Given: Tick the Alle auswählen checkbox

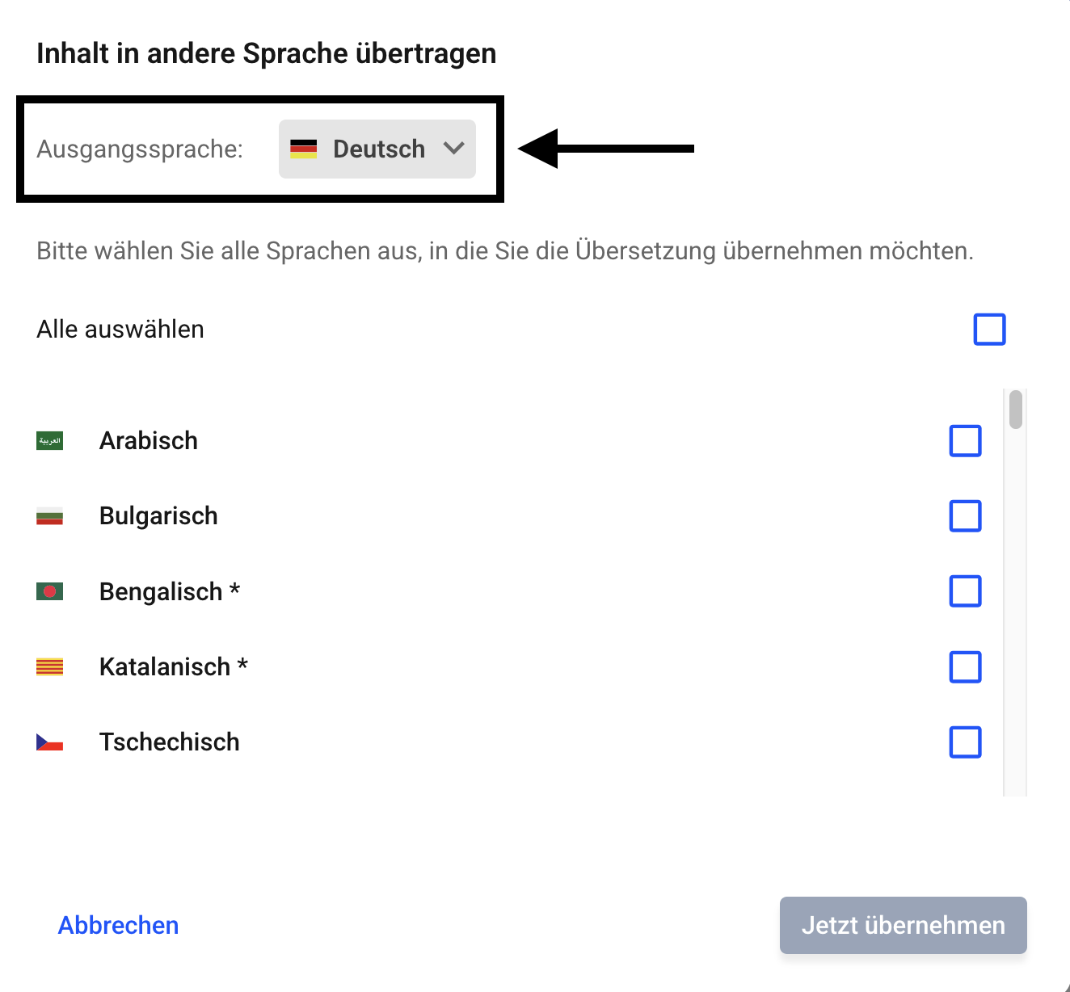Looking at the screenshot, I should click(989, 330).
